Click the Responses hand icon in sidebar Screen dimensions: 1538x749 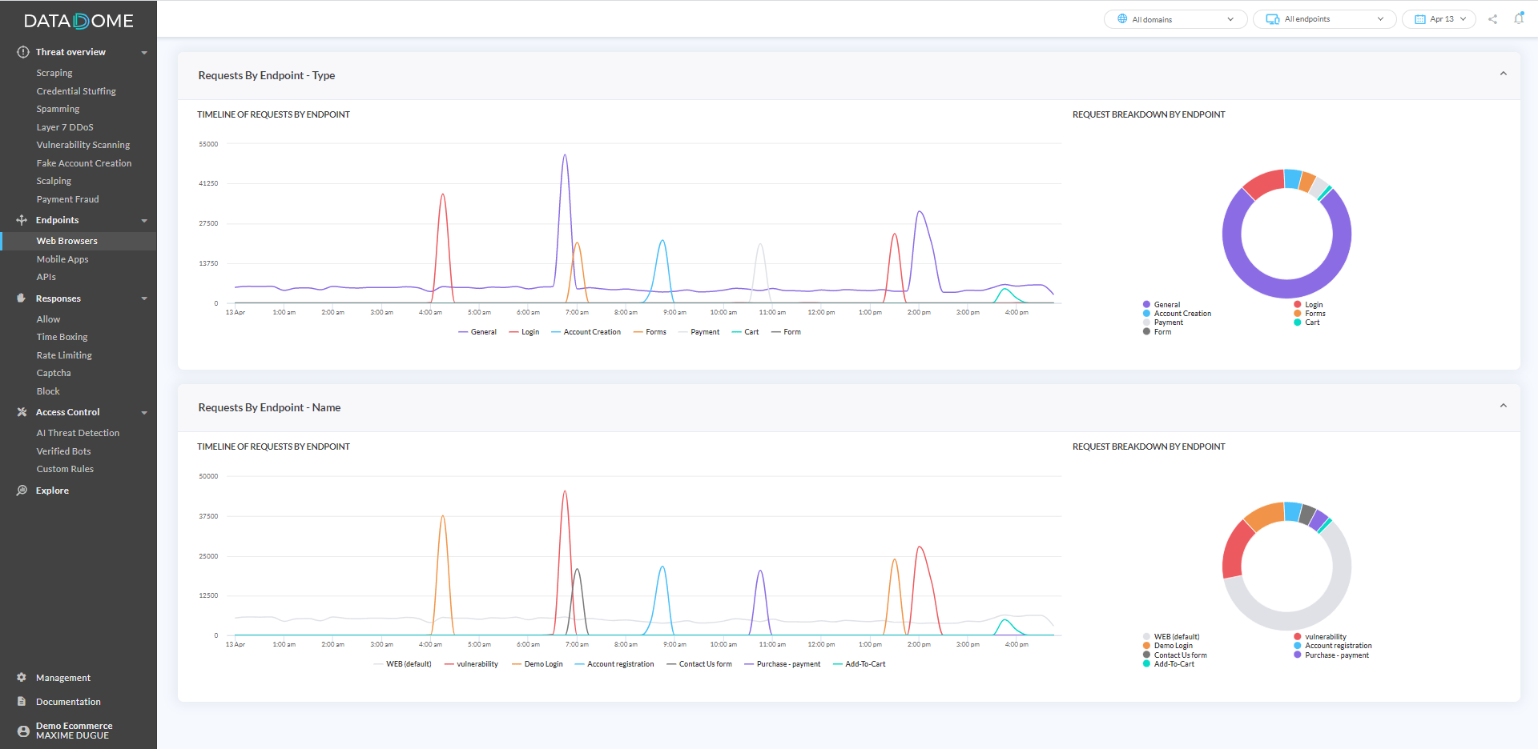click(21, 298)
